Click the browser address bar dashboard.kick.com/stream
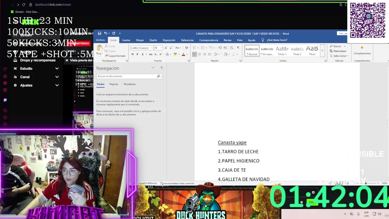Screen dimensions: 389x219 click(53, 5)
